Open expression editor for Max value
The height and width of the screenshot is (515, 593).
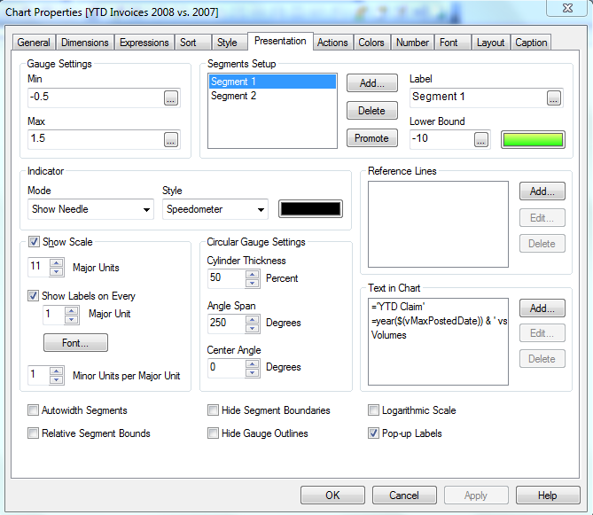point(171,139)
